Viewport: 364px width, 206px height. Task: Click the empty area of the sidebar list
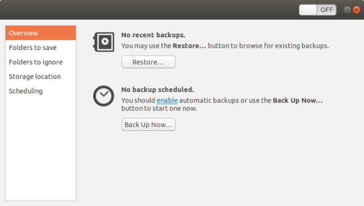click(x=40, y=148)
